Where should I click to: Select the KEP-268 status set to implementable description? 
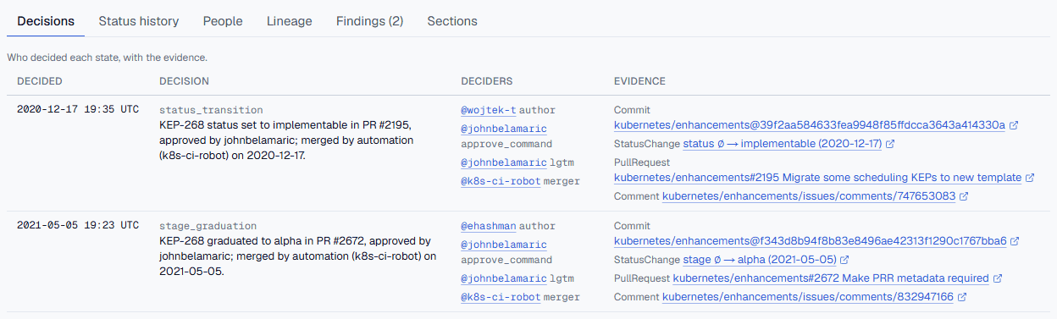point(286,140)
